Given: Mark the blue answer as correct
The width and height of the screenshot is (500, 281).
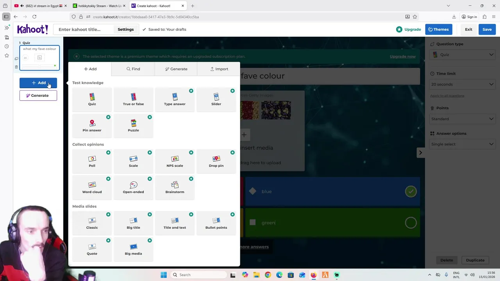Looking at the screenshot, I should click(x=411, y=191).
